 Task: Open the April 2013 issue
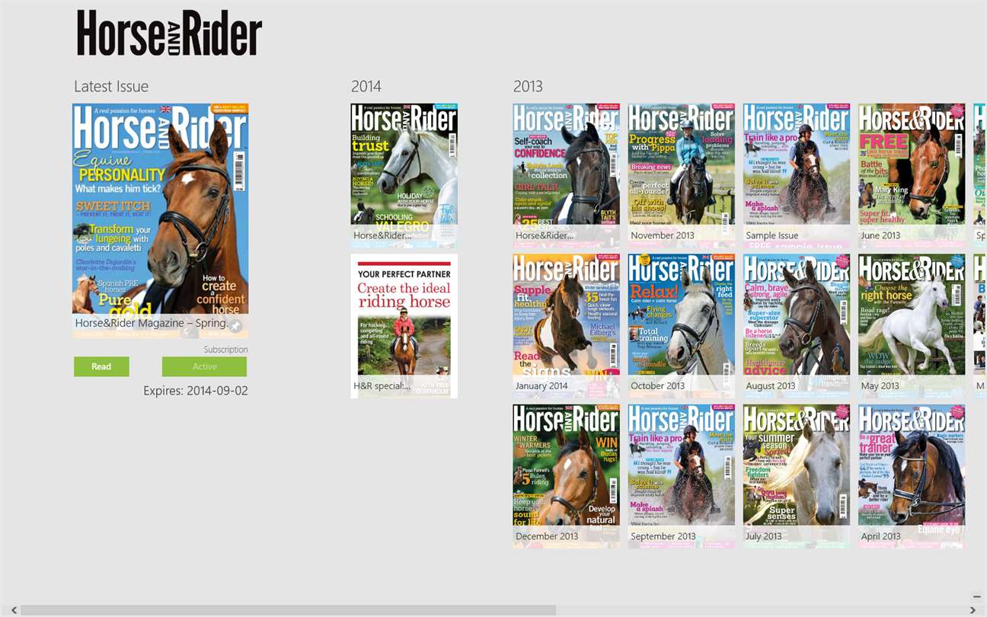tap(912, 476)
